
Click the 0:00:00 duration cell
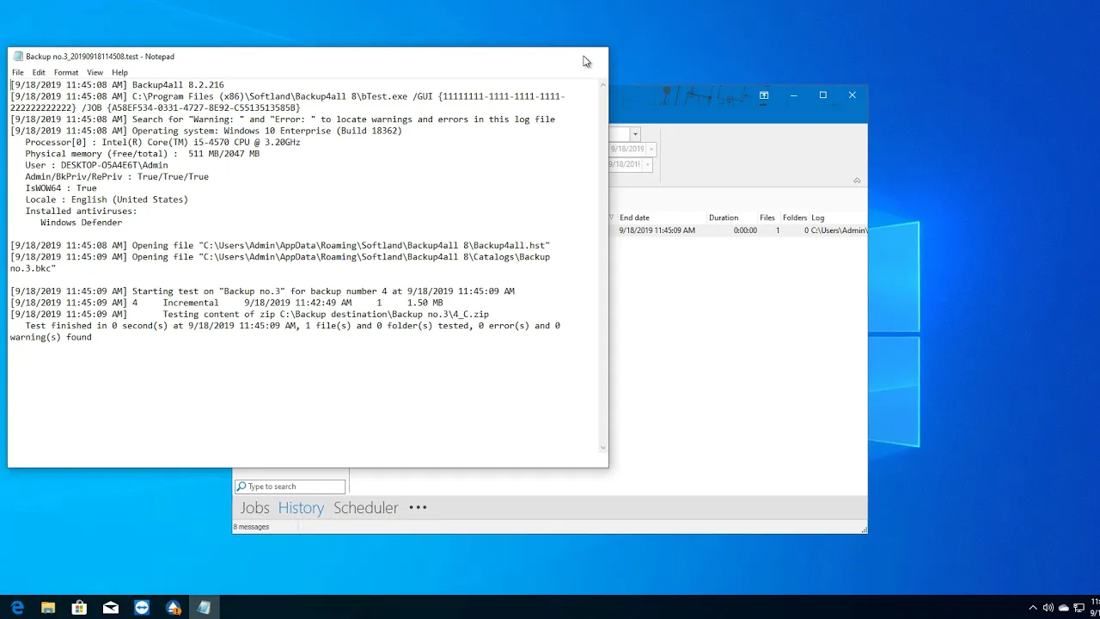pos(745,230)
